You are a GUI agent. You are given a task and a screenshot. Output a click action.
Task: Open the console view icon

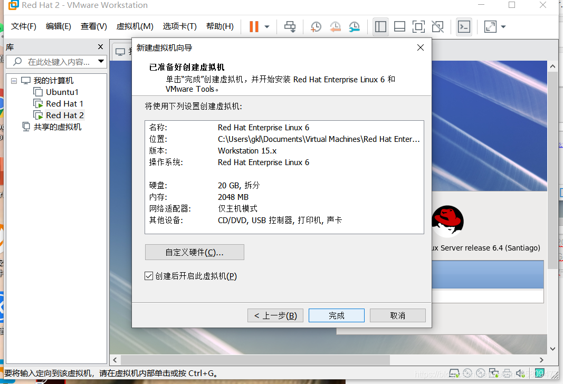click(x=464, y=26)
